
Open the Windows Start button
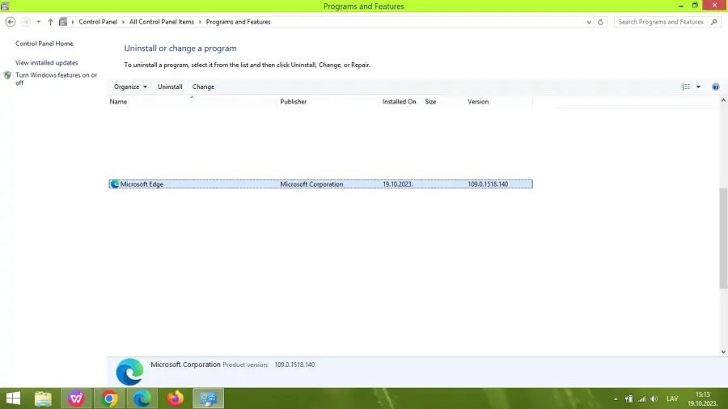13,398
